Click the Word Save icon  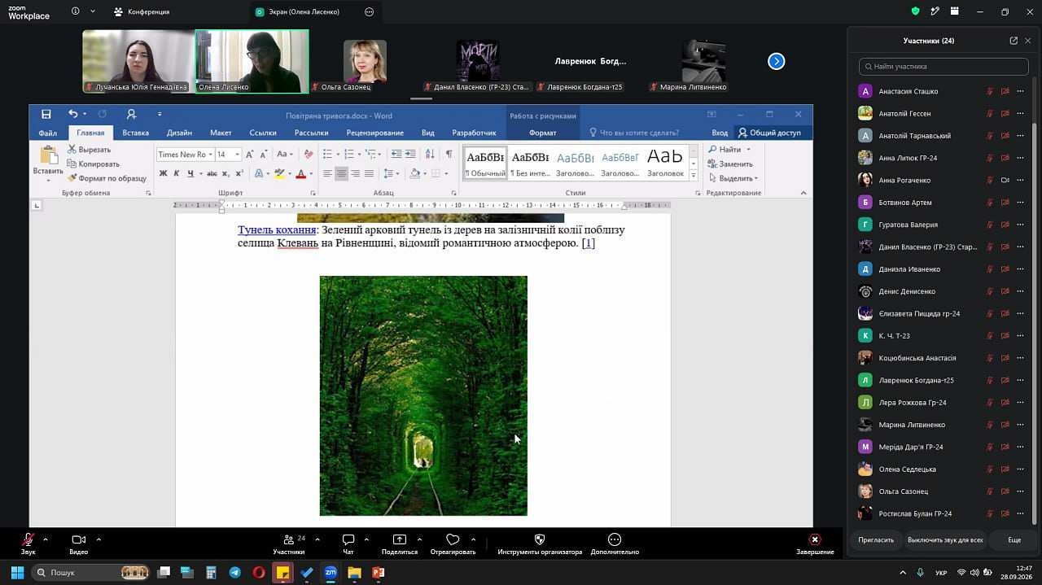pos(46,114)
